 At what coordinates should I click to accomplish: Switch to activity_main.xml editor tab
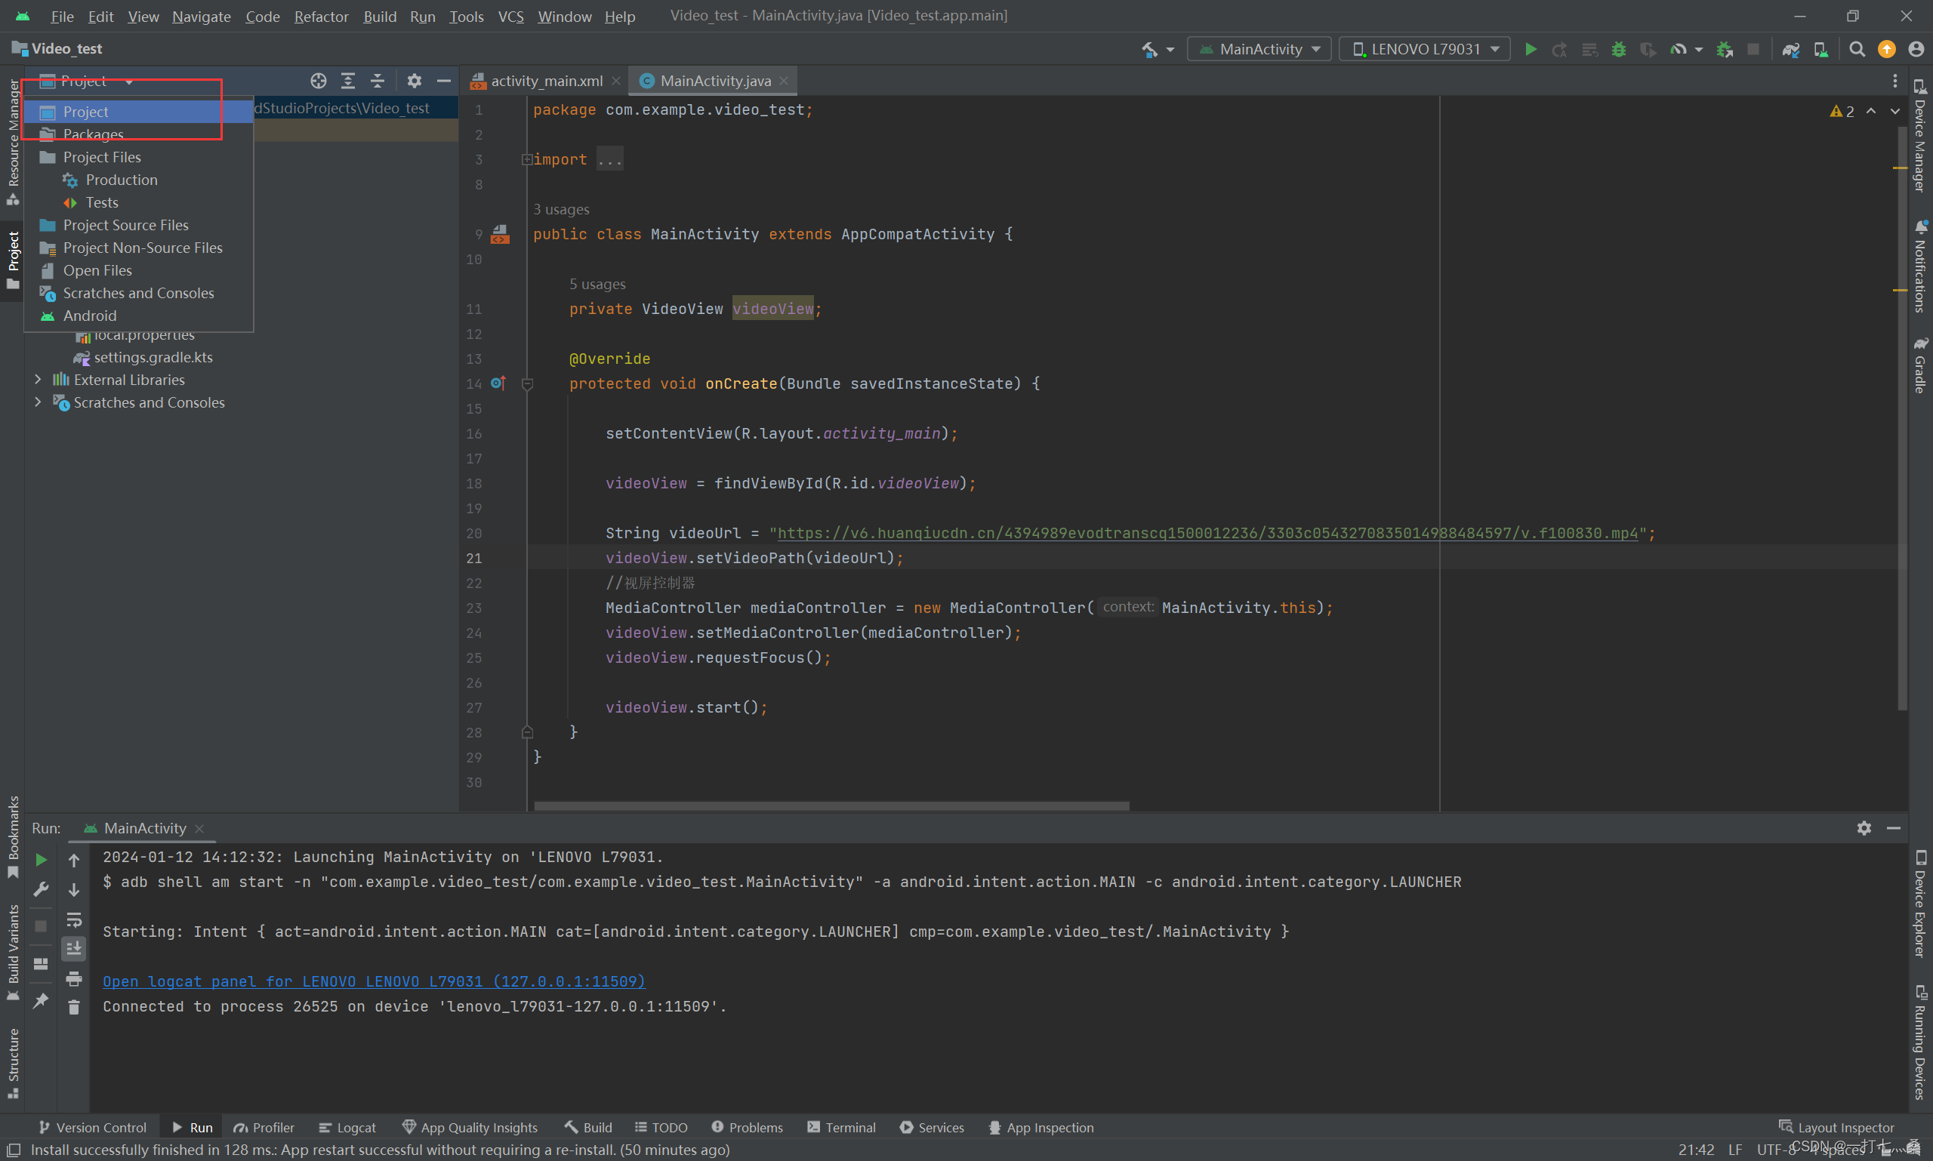point(545,81)
